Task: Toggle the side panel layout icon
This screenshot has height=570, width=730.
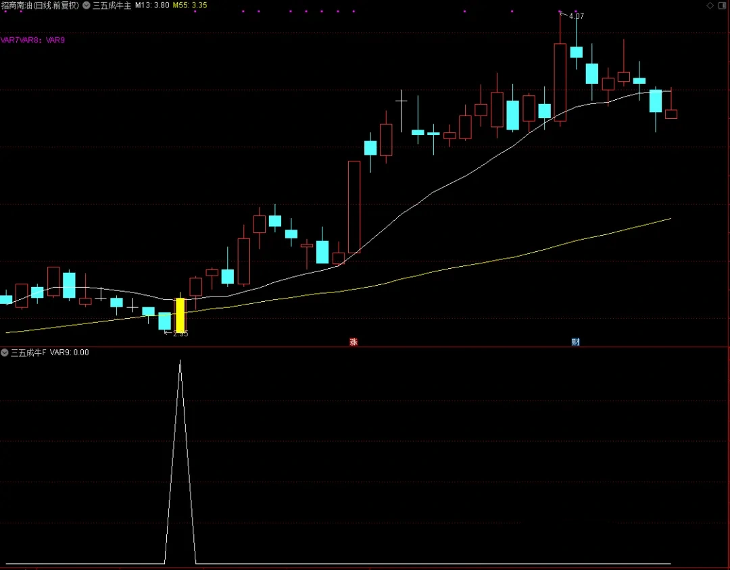Action: [722, 5]
